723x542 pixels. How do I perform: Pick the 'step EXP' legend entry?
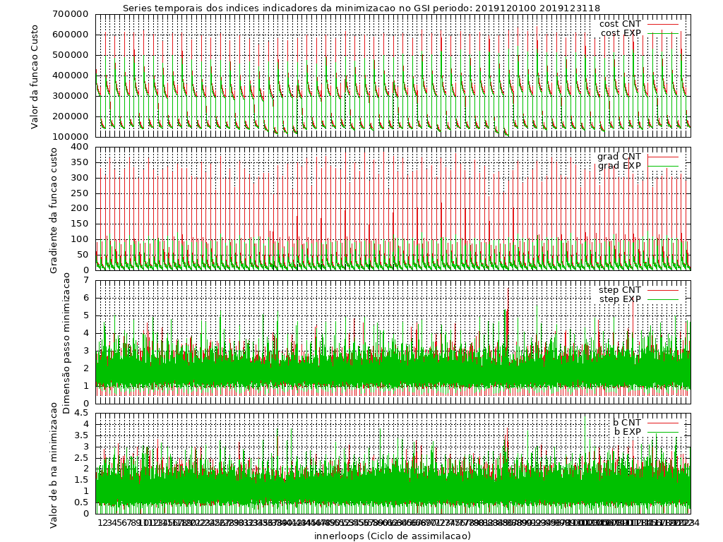tap(620, 299)
